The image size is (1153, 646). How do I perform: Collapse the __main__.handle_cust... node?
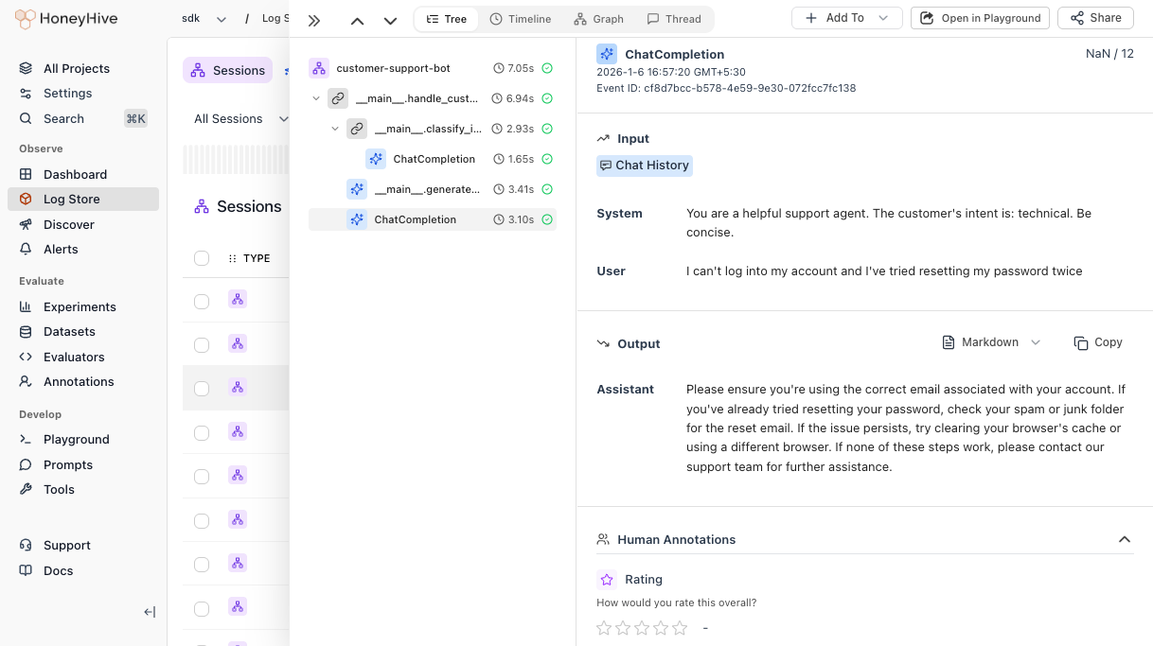tap(316, 98)
